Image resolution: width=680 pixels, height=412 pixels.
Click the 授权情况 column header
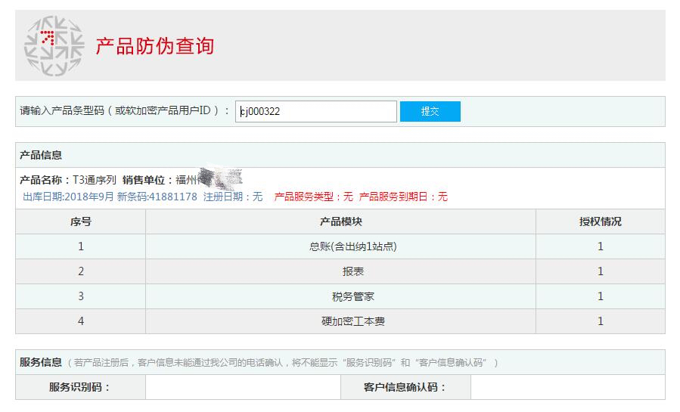tap(601, 221)
